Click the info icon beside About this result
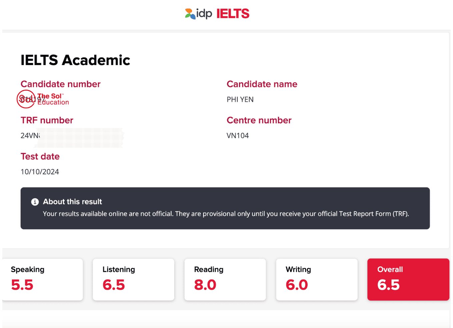453x328 pixels. [35, 202]
